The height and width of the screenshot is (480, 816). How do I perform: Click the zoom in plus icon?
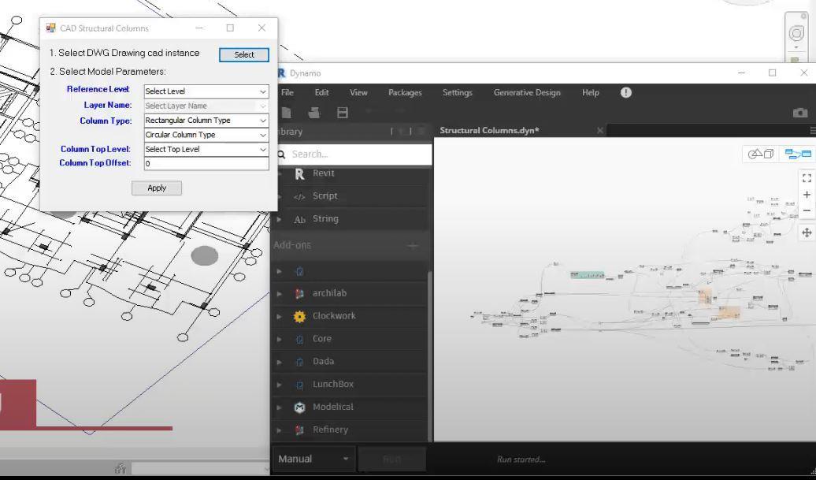tap(807, 195)
